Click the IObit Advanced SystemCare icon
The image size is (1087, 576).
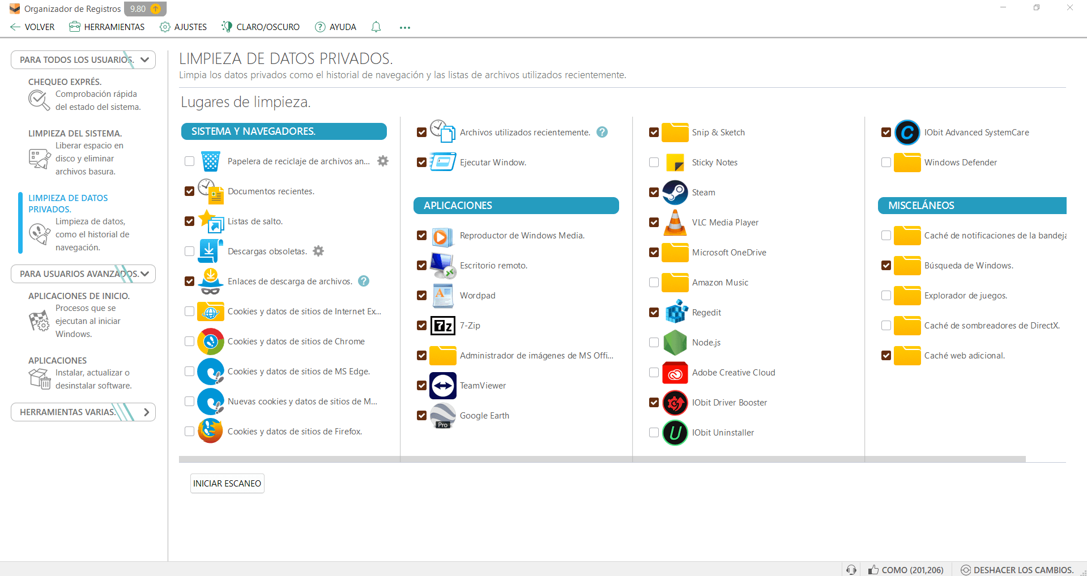907,133
